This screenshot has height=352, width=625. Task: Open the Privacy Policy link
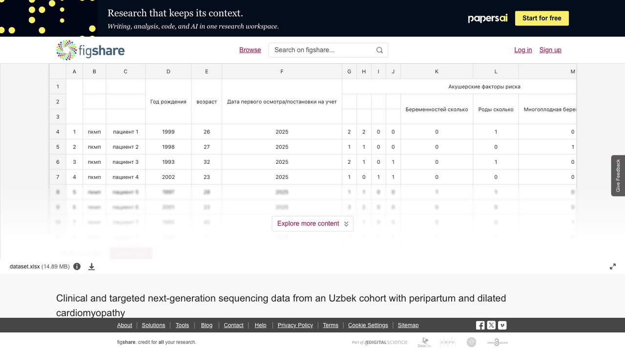coord(295,325)
